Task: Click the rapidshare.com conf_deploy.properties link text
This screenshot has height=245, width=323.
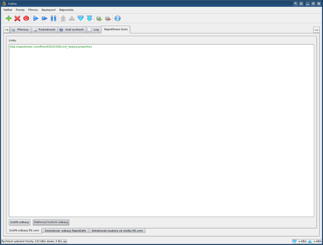Action: point(51,47)
